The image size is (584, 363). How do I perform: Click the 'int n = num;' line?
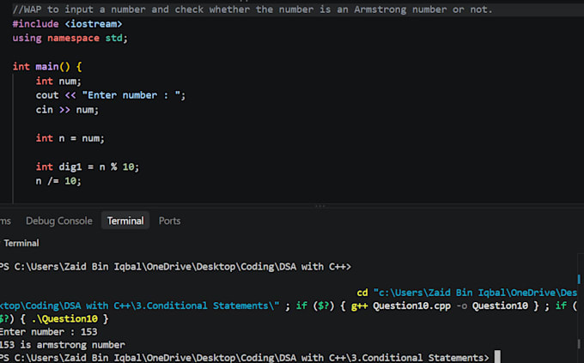tap(70, 138)
